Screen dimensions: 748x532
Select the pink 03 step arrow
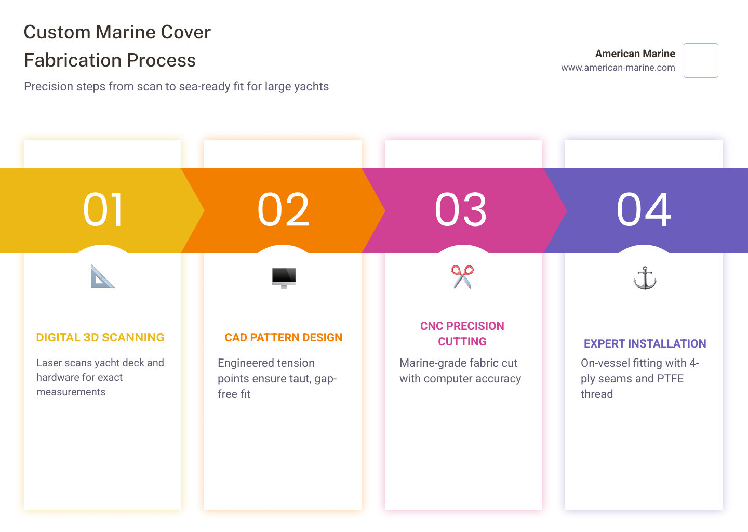coord(461,210)
